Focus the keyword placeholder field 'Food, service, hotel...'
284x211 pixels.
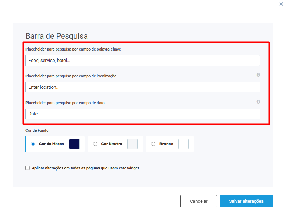tap(143, 60)
